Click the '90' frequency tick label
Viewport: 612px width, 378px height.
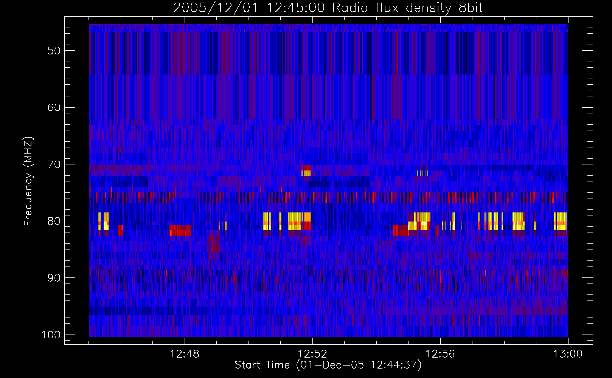pos(54,278)
